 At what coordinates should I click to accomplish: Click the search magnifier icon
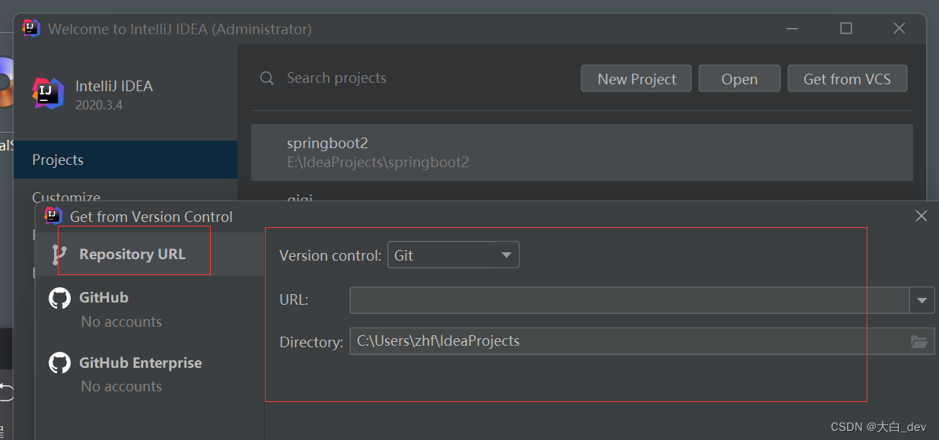[x=267, y=78]
